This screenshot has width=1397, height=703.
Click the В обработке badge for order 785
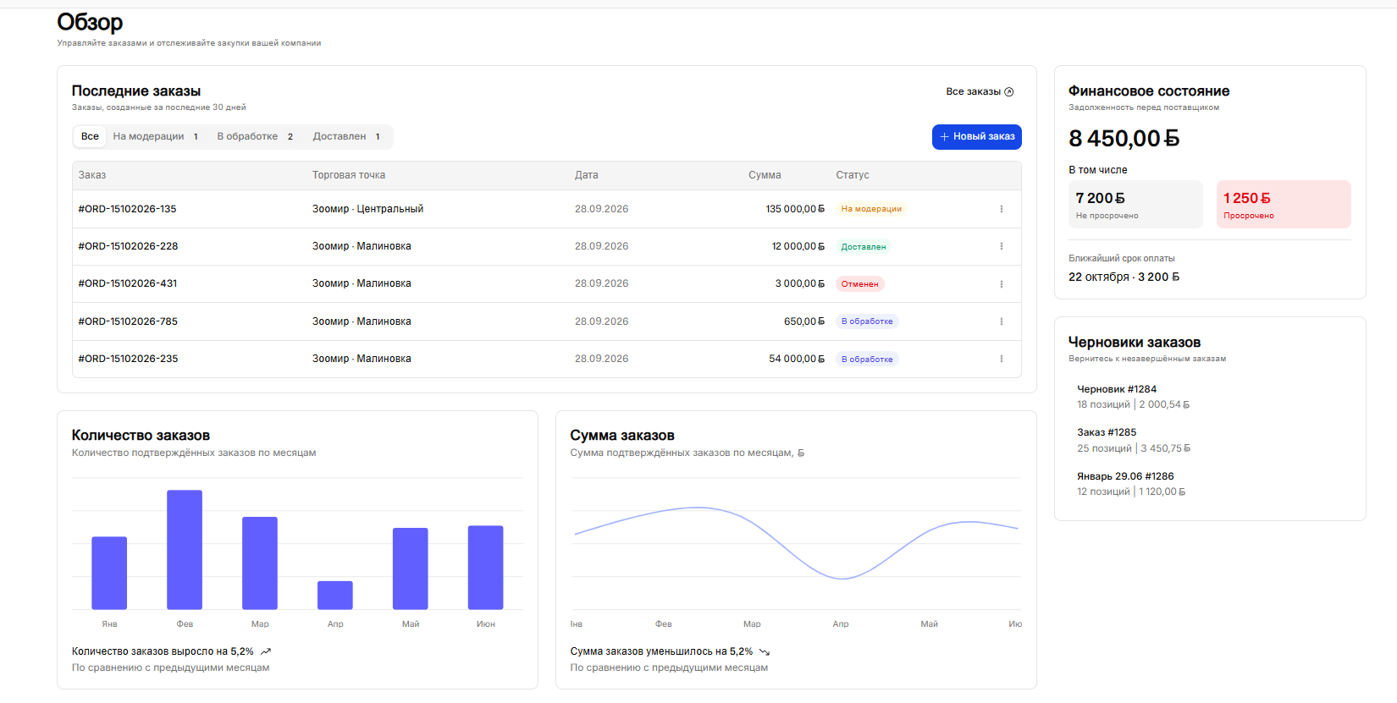867,321
